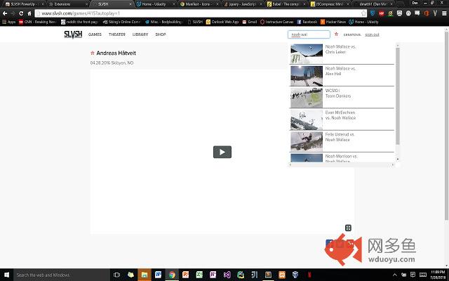Click the down arrow of results scrollbar

click(x=398, y=159)
